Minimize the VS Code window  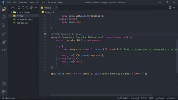coord(160,2)
